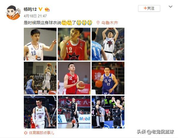Open photo of white Liaoning jersey 12
The height and width of the screenshot is (138, 178).
pyautogui.click(x=40, y=112)
